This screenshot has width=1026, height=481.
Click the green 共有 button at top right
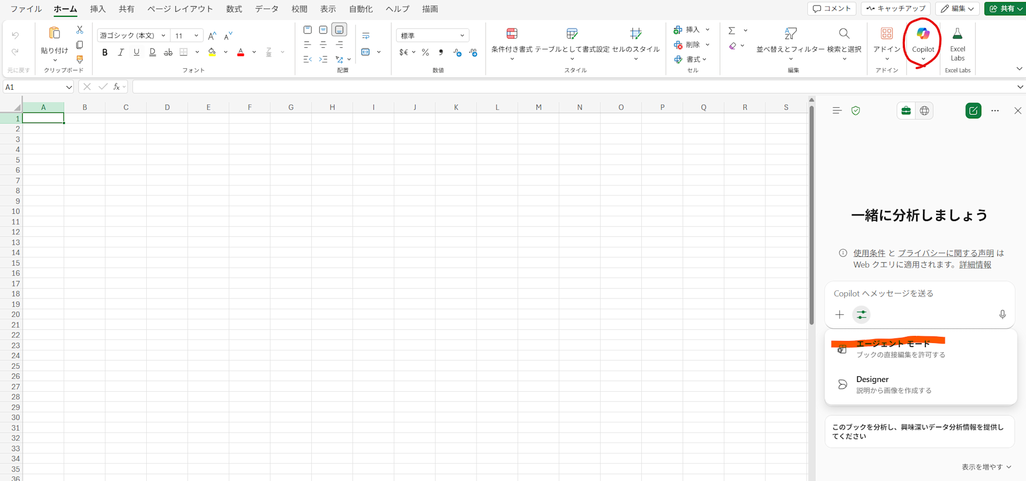coord(1004,9)
